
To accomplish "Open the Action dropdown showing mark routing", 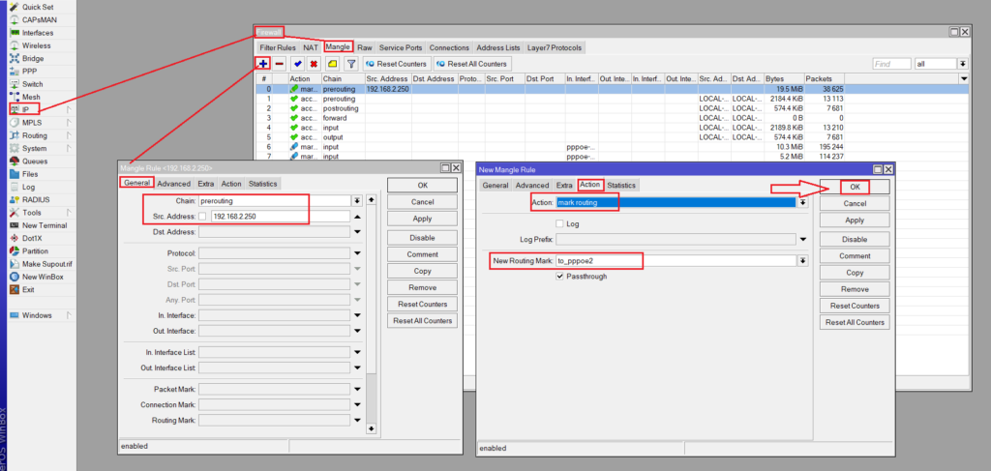I will (801, 202).
